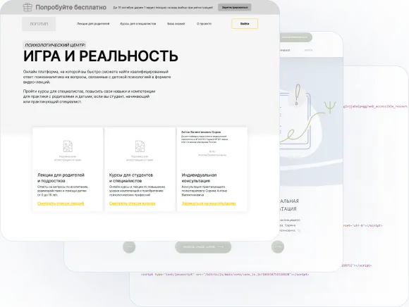
Task: Click image placeholder icon in lectures card
Action: pyautogui.click(x=68, y=146)
